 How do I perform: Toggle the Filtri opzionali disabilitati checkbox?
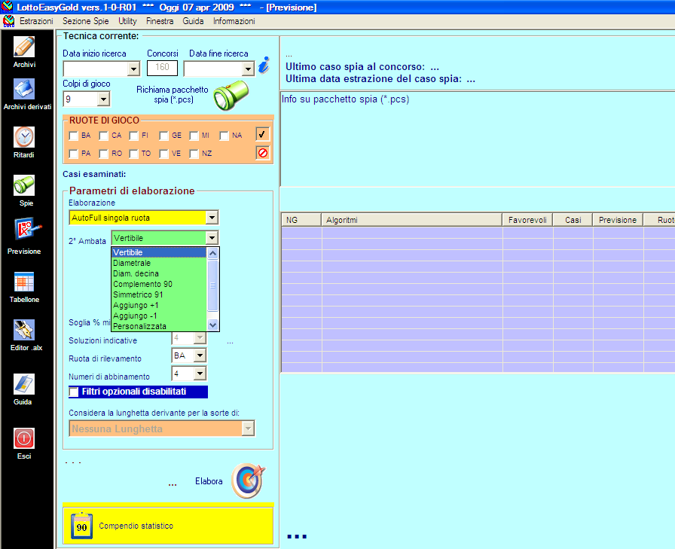point(74,392)
